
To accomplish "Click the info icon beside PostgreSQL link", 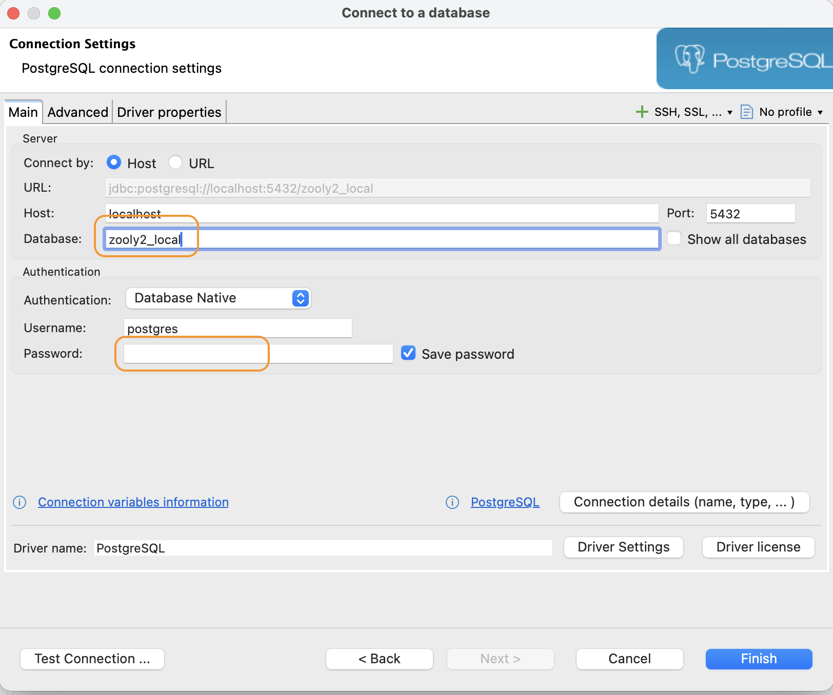I will click(x=452, y=502).
